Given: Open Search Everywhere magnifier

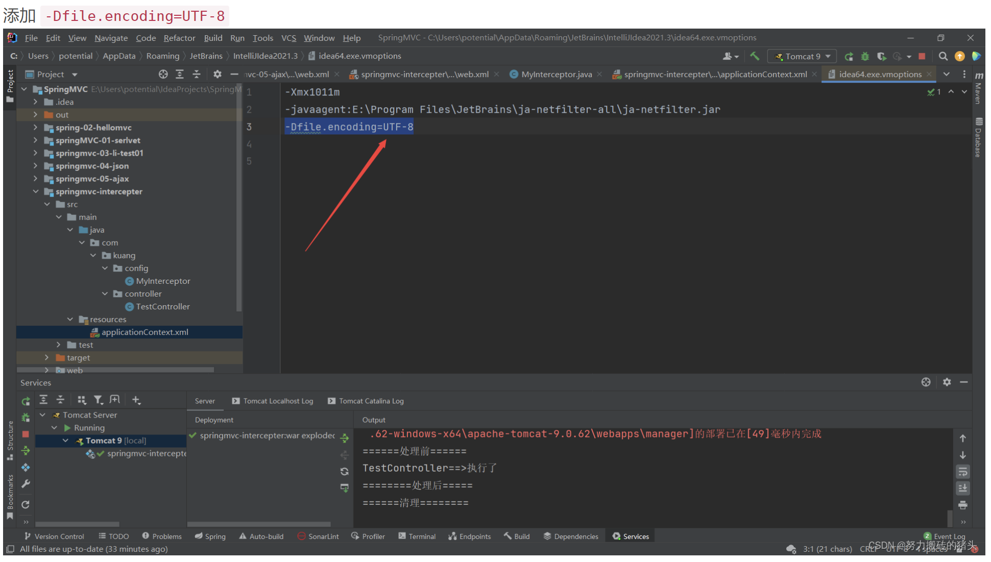Looking at the screenshot, I should pos(943,56).
